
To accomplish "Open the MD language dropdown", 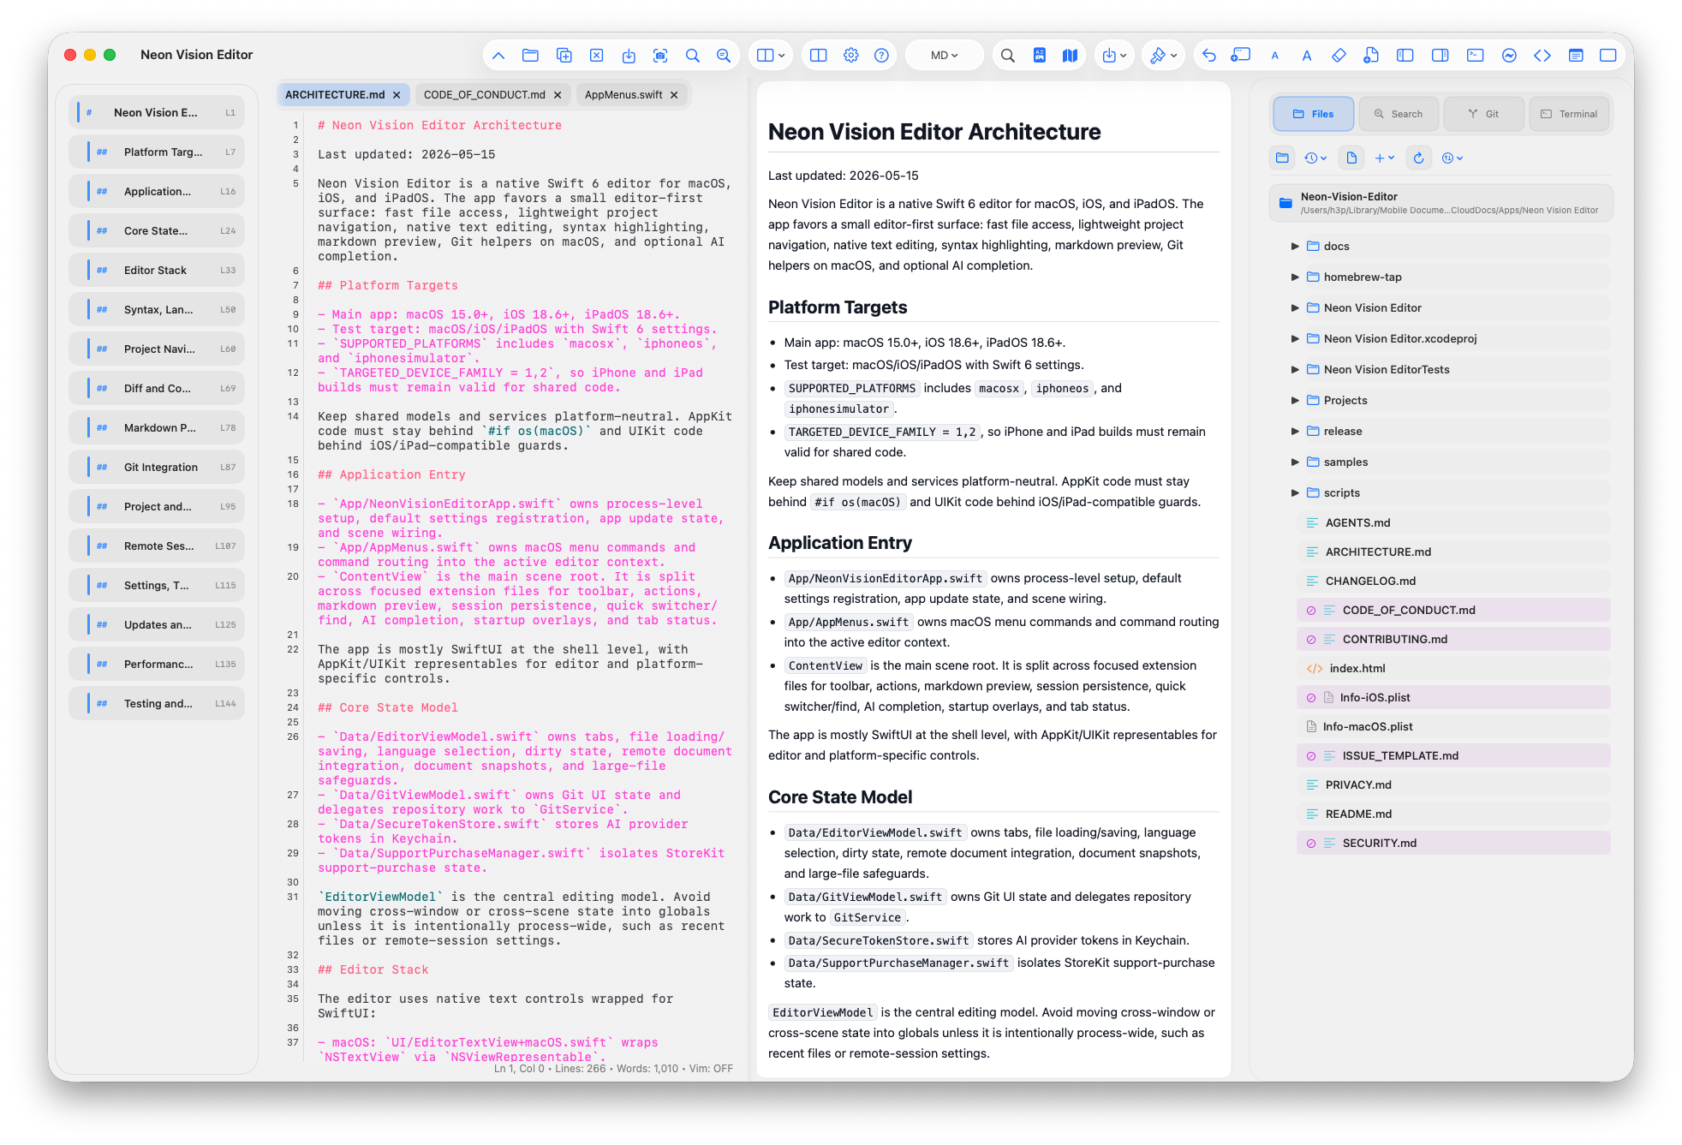I will tap(944, 56).
